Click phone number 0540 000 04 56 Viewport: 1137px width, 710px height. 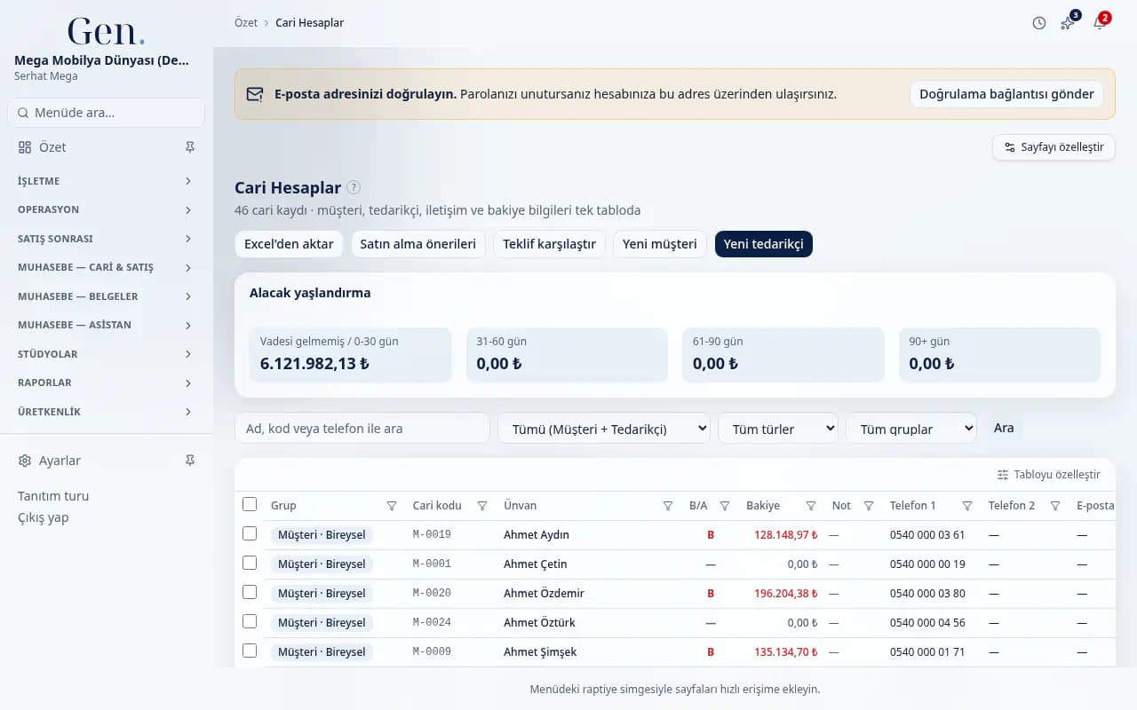pyautogui.click(x=927, y=623)
